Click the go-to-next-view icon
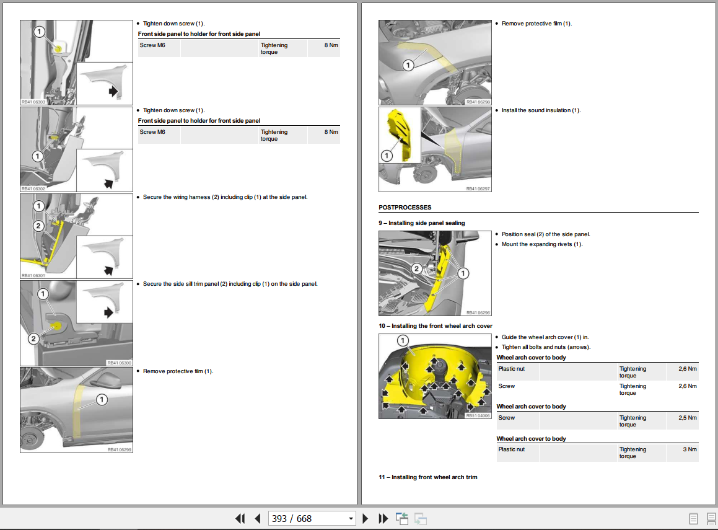 point(421,519)
